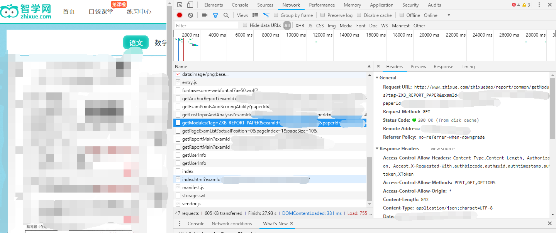Toggle the network filter funnel icon

pyautogui.click(x=215, y=15)
